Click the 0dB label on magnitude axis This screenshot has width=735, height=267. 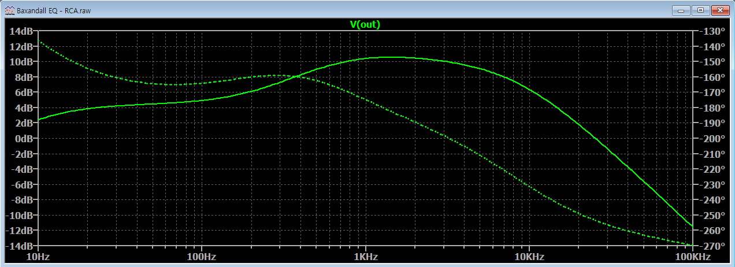point(25,139)
